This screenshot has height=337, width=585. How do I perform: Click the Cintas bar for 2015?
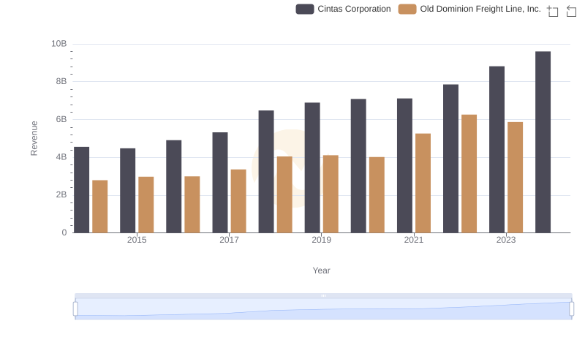(127, 191)
